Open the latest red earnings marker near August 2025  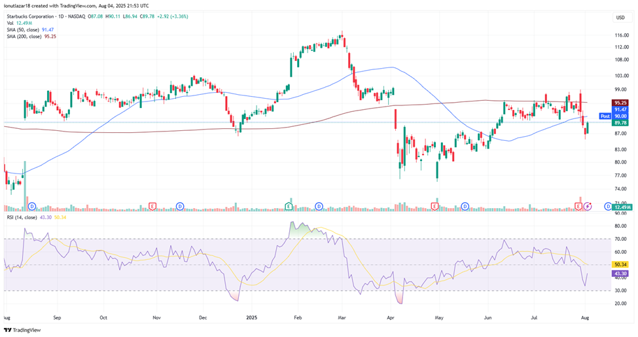point(578,206)
